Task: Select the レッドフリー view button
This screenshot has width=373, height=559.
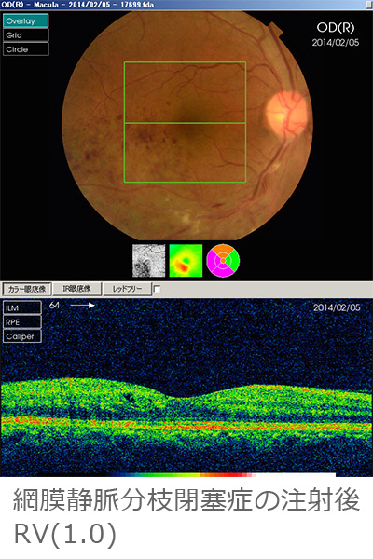Action: (x=127, y=289)
